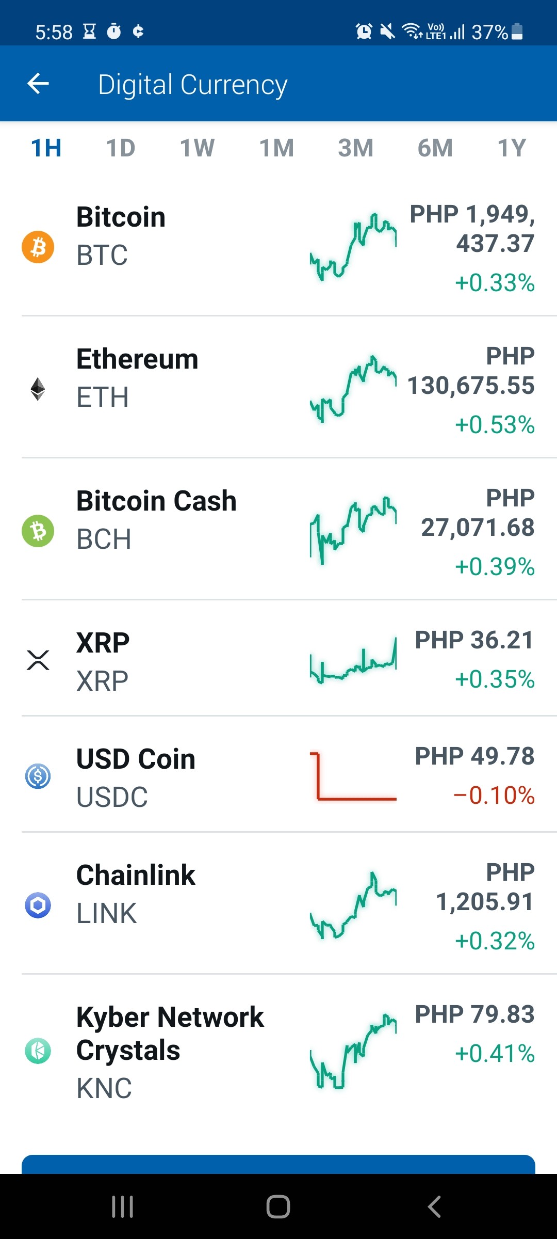
Task: Select the 6M time range tab
Action: tap(435, 148)
